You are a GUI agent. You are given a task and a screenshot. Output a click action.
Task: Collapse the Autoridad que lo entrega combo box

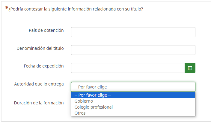(133, 87)
